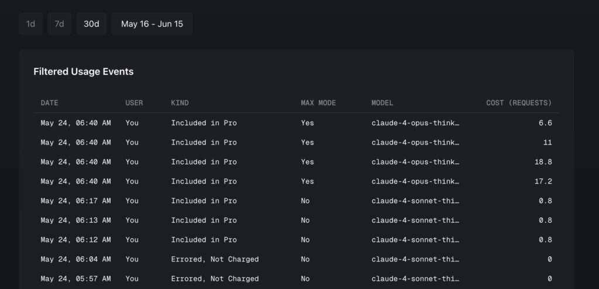Image resolution: width=599 pixels, height=289 pixels.
Task: Click the USER column header
Action: pyautogui.click(x=134, y=103)
